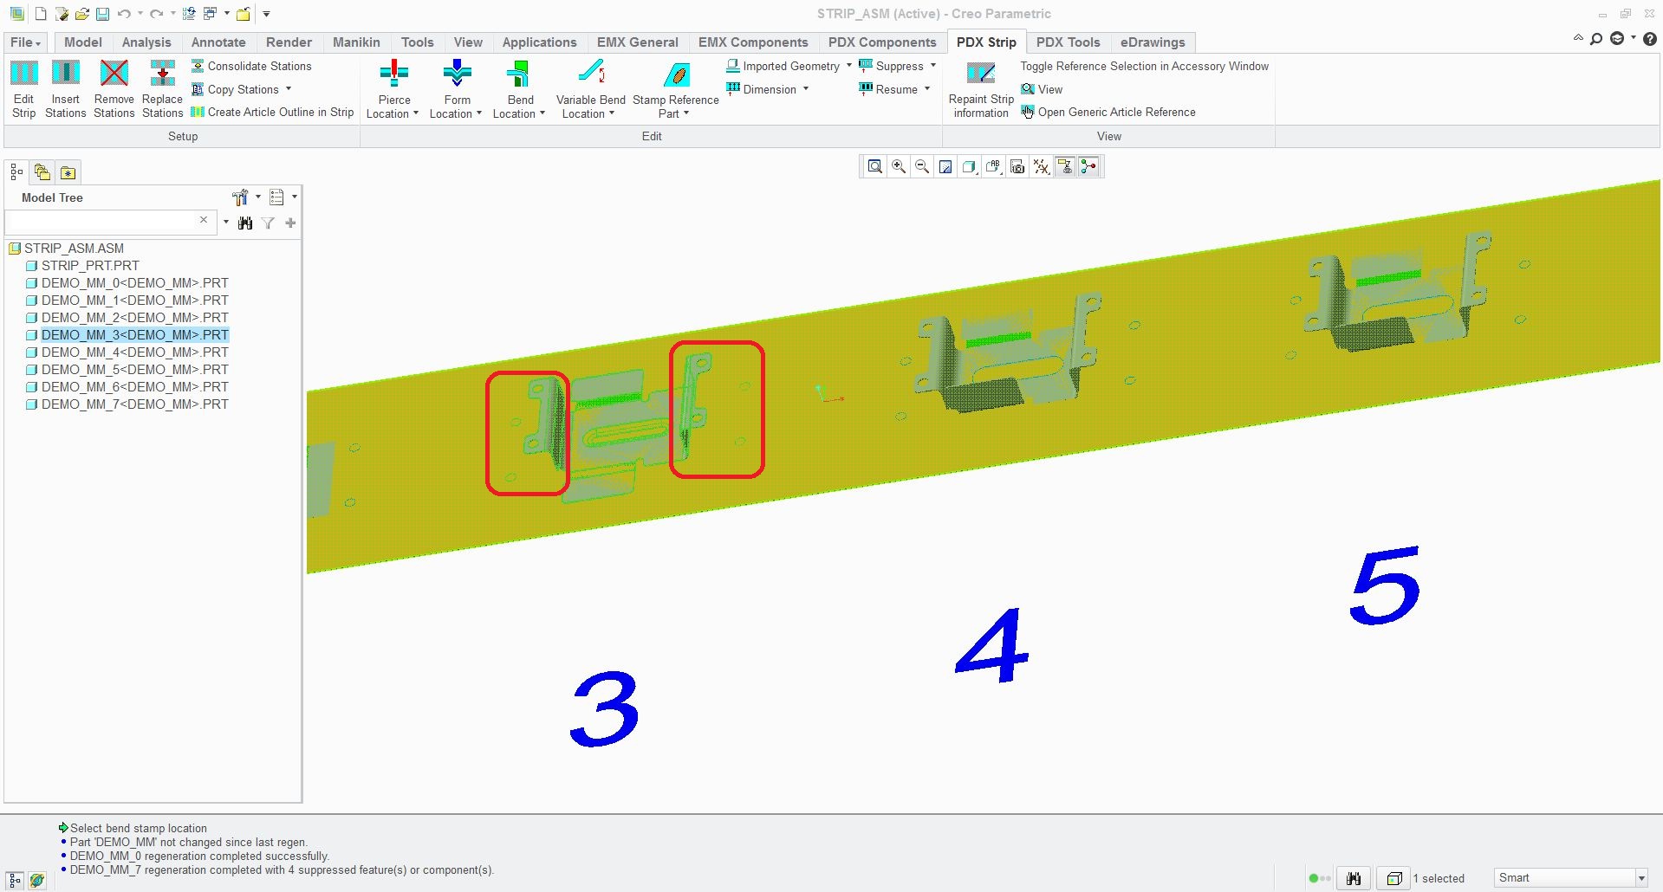Toggle datum display filters icon
Image resolution: width=1663 pixels, height=892 pixels.
pos(1042,166)
